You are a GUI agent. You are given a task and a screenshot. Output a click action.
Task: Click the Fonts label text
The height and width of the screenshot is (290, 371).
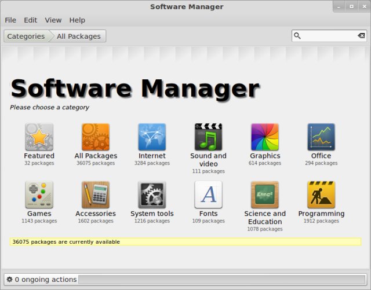point(208,214)
